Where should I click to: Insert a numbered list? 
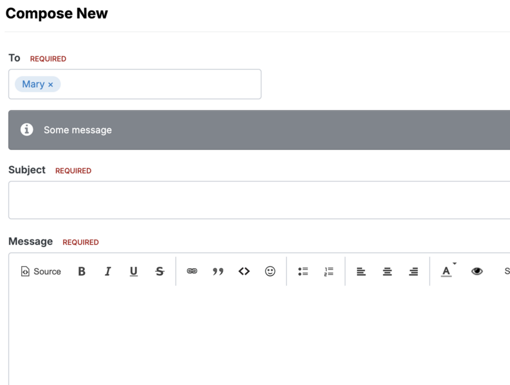[329, 271]
